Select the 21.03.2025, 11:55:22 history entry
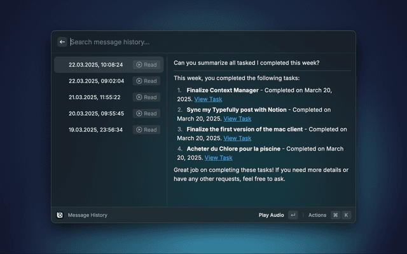This screenshot has width=407, height=254. coord(95,97)
